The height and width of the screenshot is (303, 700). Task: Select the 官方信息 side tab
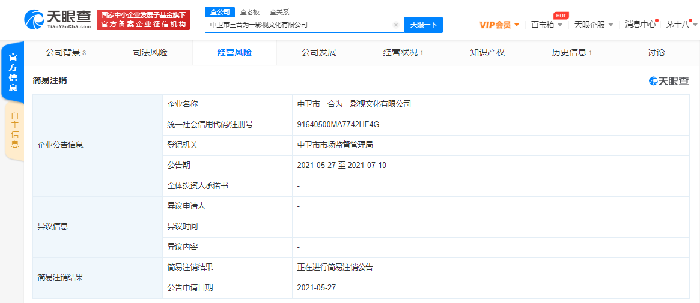[13, 73]
